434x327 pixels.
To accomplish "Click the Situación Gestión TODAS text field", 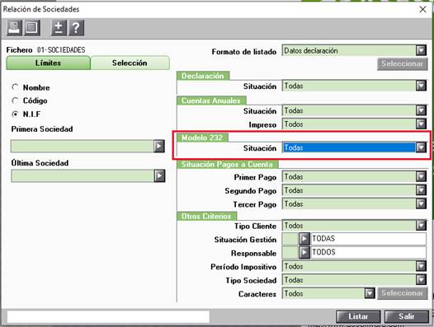I will click(368, 239).
